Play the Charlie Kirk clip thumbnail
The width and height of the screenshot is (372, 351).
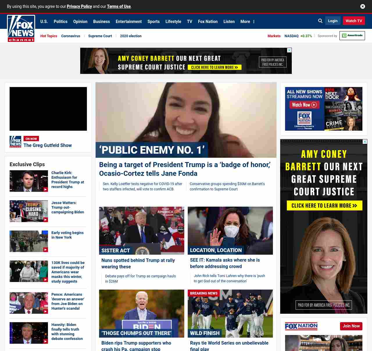point(29,181)
